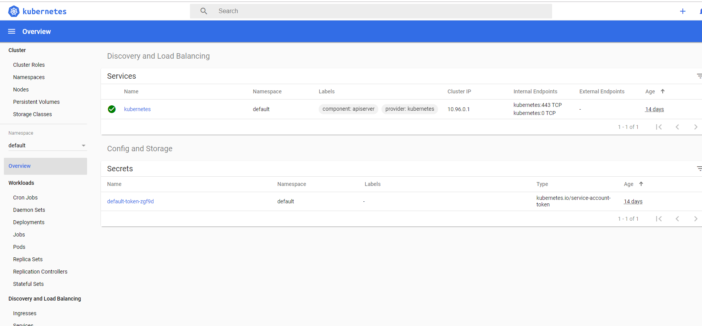Select Overview in the sidebar
This screenshot has height=326, width=702.
point(45,166)
